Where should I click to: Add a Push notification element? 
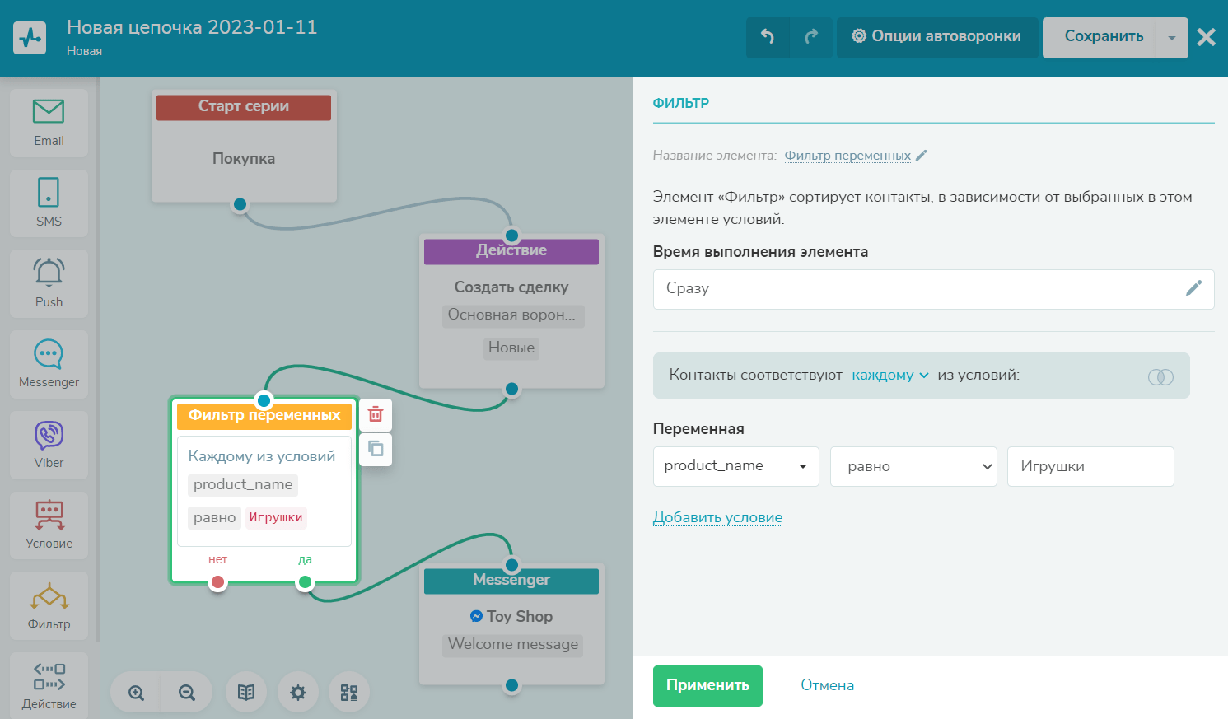[x=49, y=284]
